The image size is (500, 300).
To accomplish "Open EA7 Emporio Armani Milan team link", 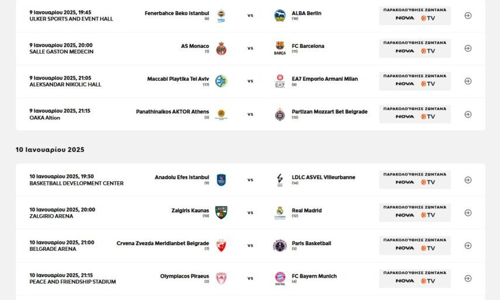I will [325, 79].
